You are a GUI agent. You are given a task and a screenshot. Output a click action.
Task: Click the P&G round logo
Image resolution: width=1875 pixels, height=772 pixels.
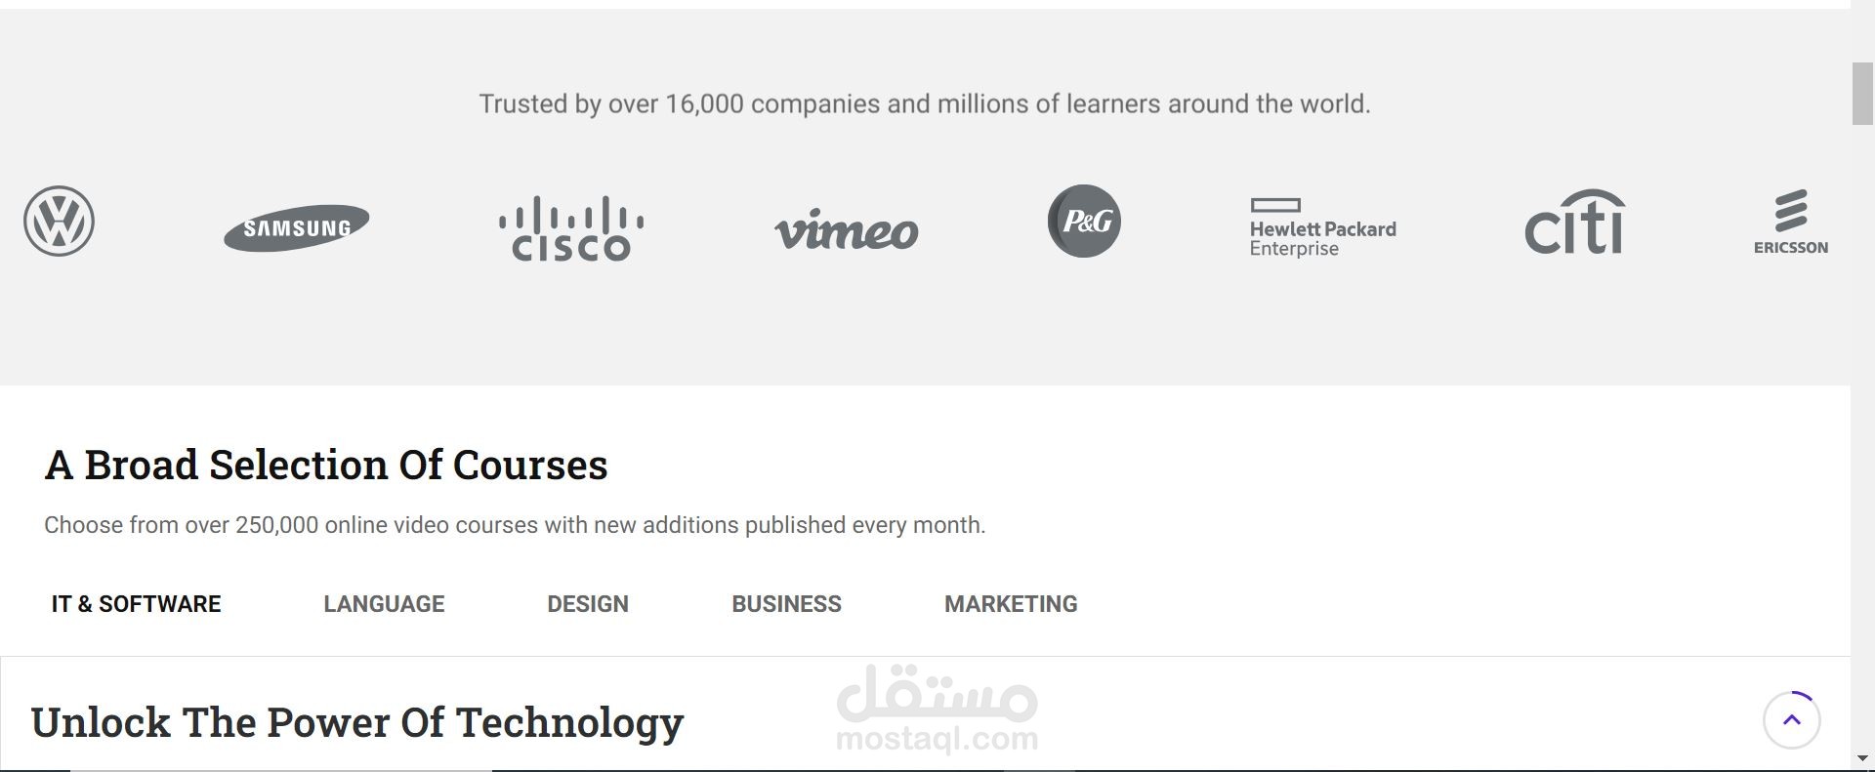(x=1084, y=222)
